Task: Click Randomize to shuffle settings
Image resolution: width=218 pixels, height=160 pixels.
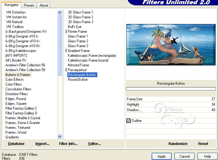Action: tap(178, 143)
